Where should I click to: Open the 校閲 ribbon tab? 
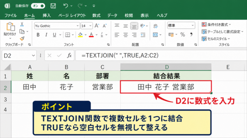pyautogui.click(x=129, y=15)
